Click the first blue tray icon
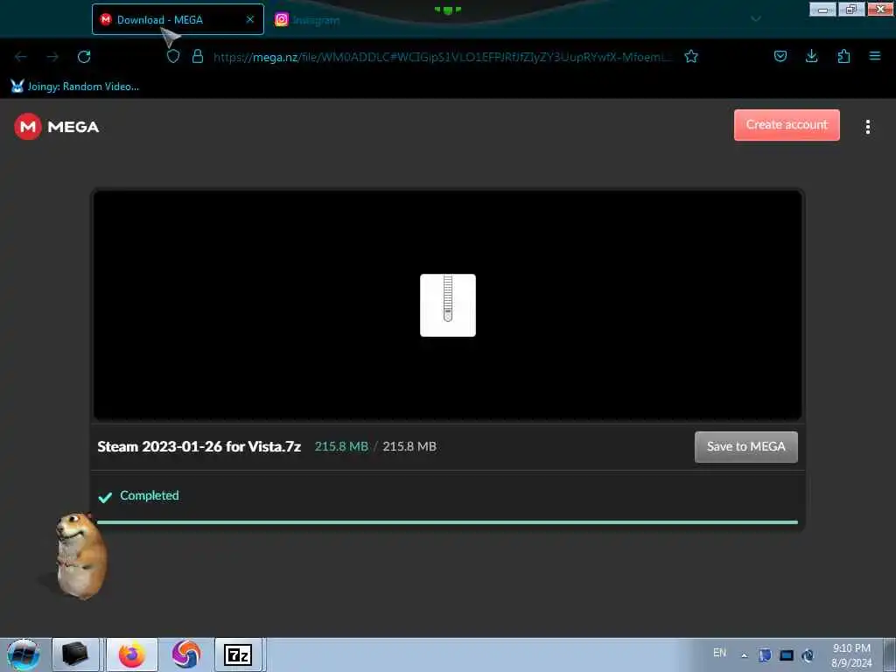The image size is (896, 672). click(765, 655)
